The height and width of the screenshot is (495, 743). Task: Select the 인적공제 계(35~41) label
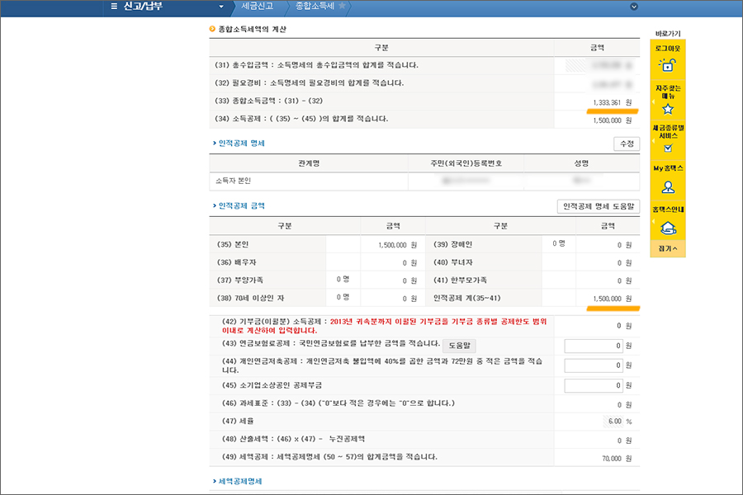pyautogui.click(x=466, y=298)
